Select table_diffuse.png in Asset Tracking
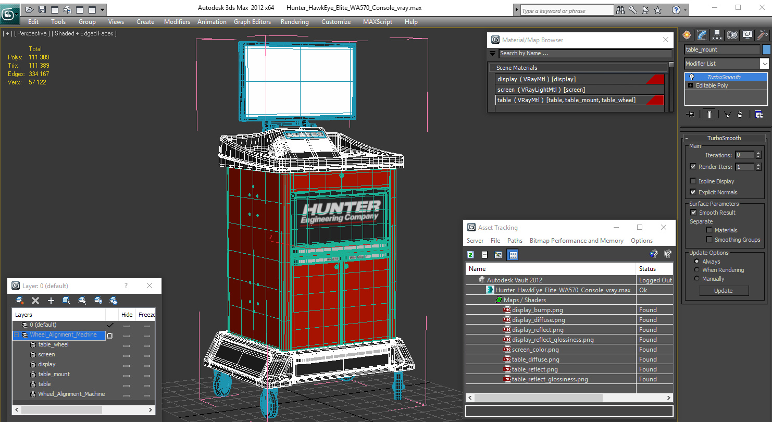The height and width of the screenshot is (422, 772). (x=536, y=359)
